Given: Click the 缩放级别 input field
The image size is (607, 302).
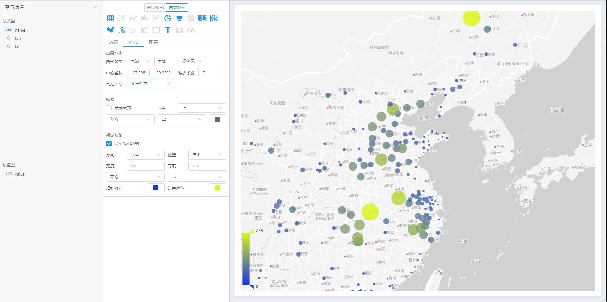Looking at the screenshot, I should point(210,73).
